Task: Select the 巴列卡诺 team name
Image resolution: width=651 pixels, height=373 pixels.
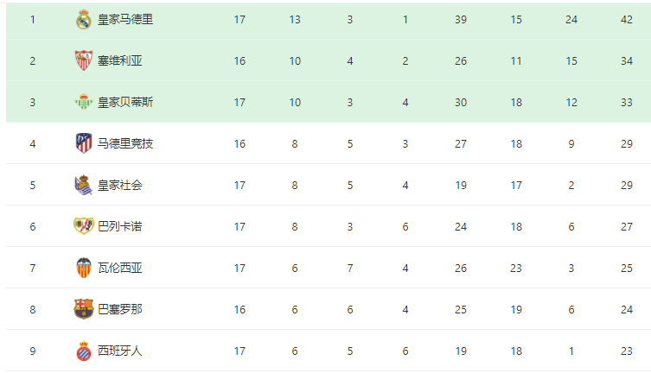Action: point(120,227)
